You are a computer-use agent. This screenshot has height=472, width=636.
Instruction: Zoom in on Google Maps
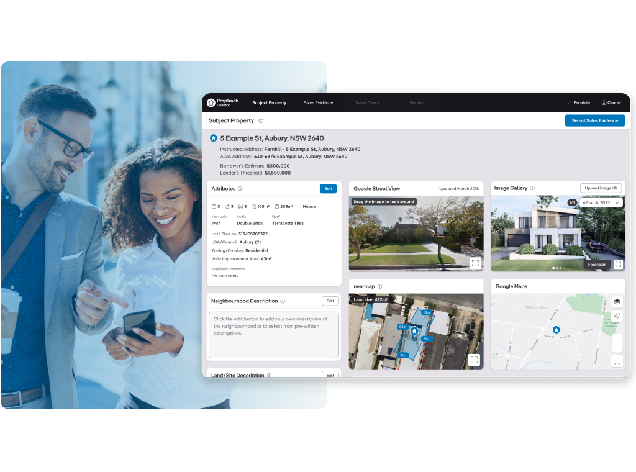(617, 338)
